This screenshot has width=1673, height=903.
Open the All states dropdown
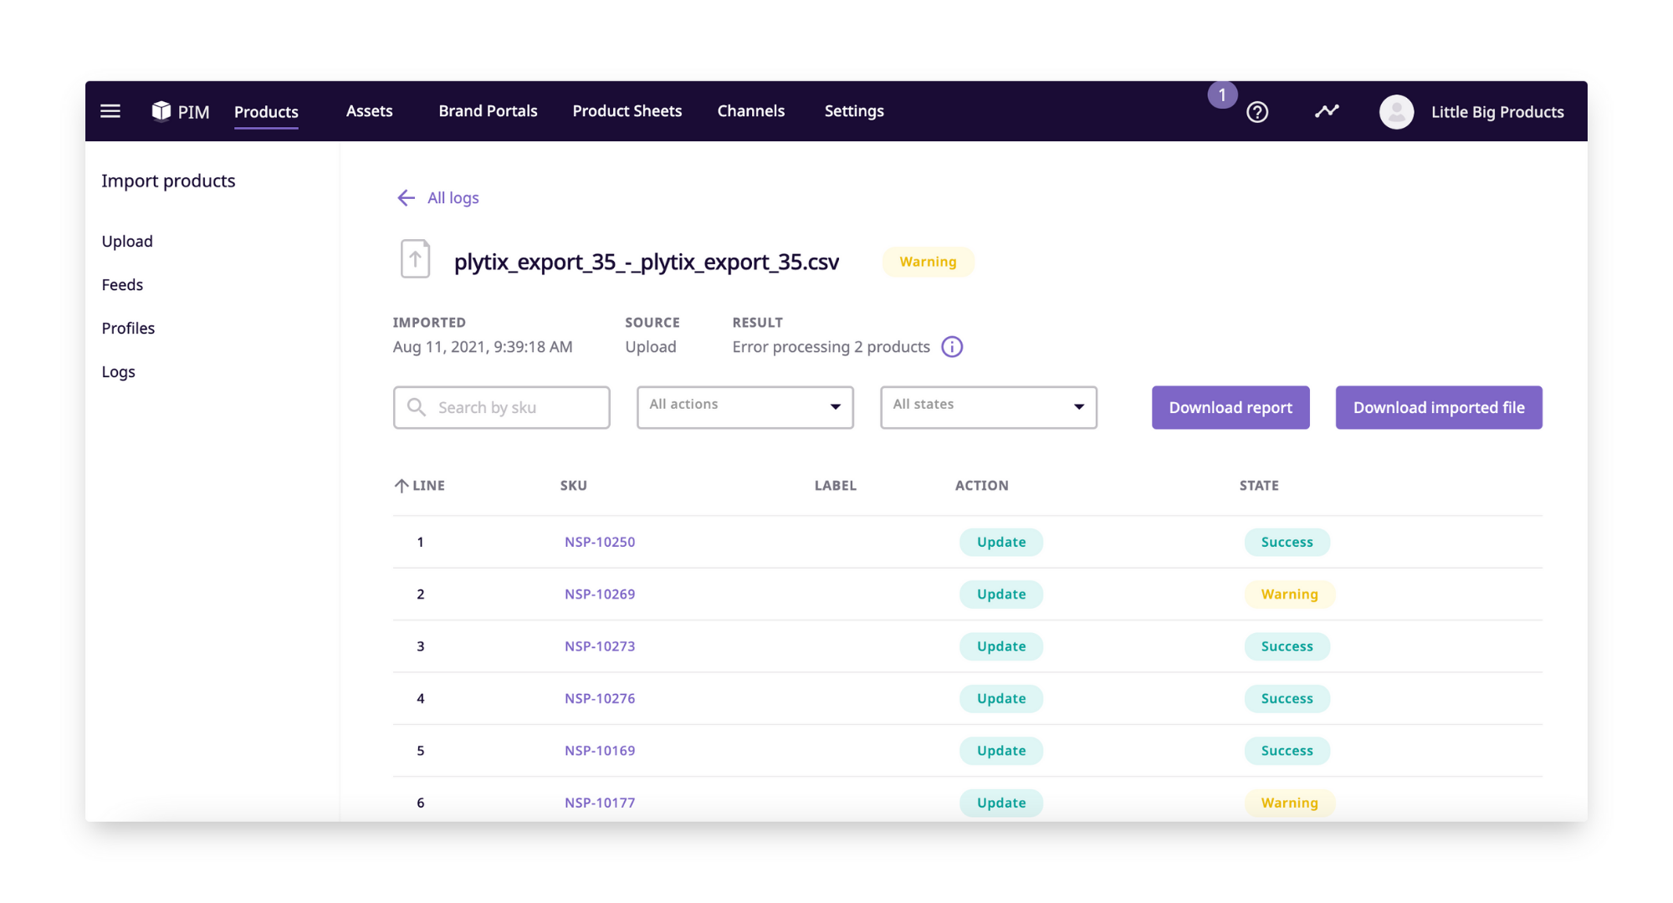(x=988, y=407)
